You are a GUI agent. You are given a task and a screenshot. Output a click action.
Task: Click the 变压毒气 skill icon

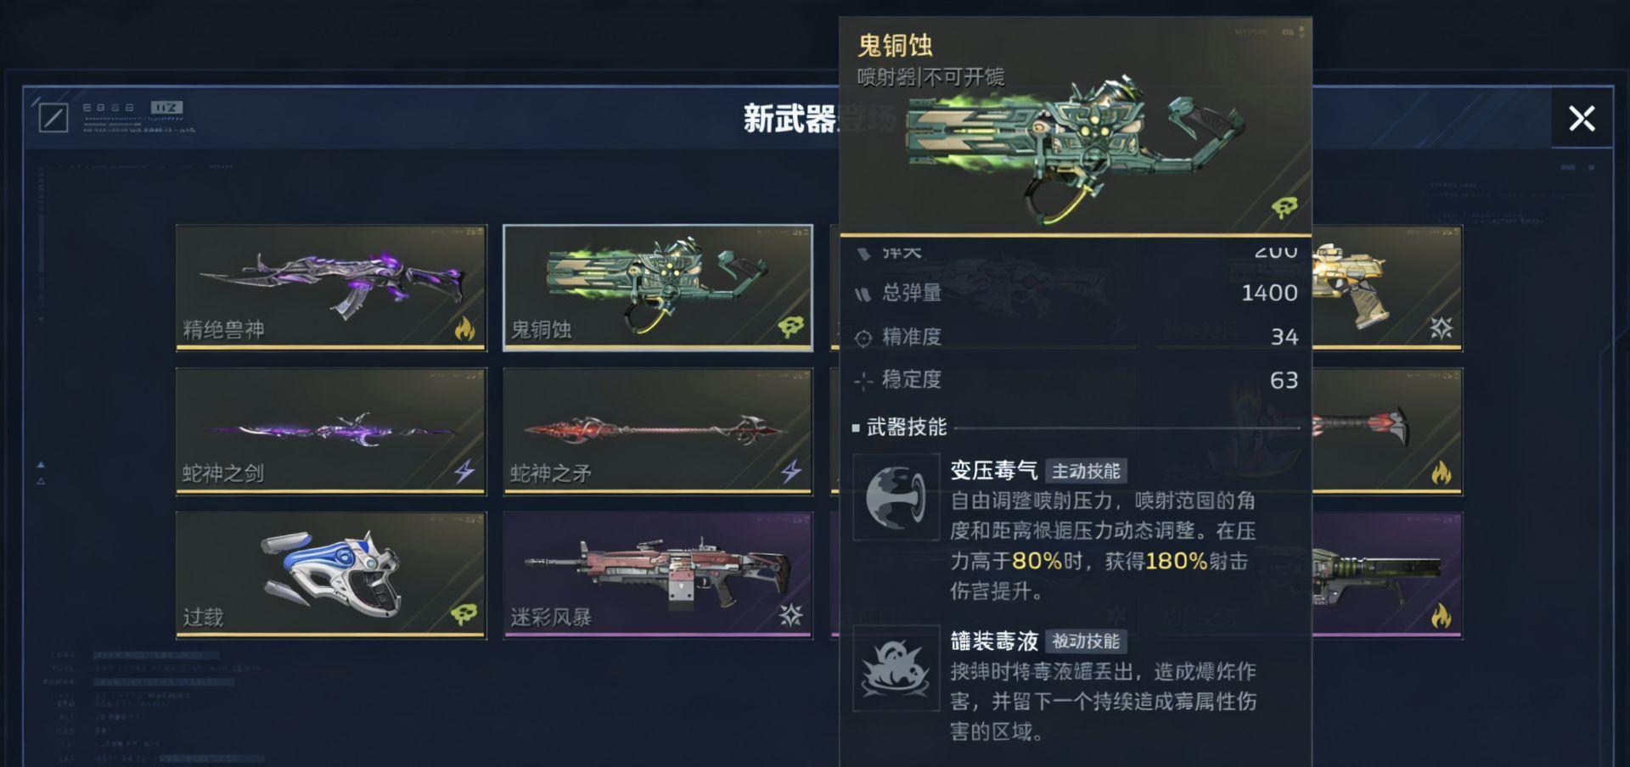(896, 498)
